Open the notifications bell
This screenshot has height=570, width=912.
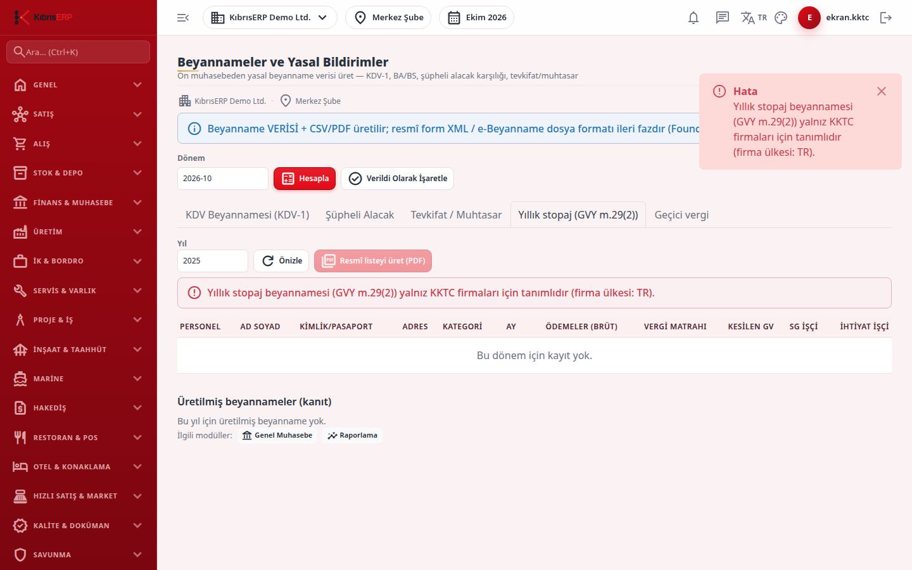[693, 18]
